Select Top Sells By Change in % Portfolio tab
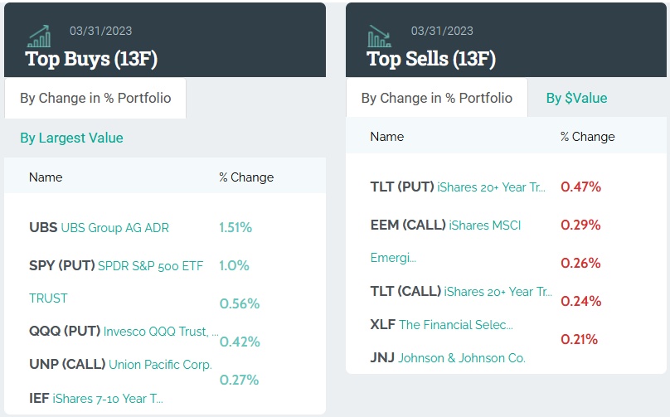This screenshot has height=417, width=670. click(436, 98)
